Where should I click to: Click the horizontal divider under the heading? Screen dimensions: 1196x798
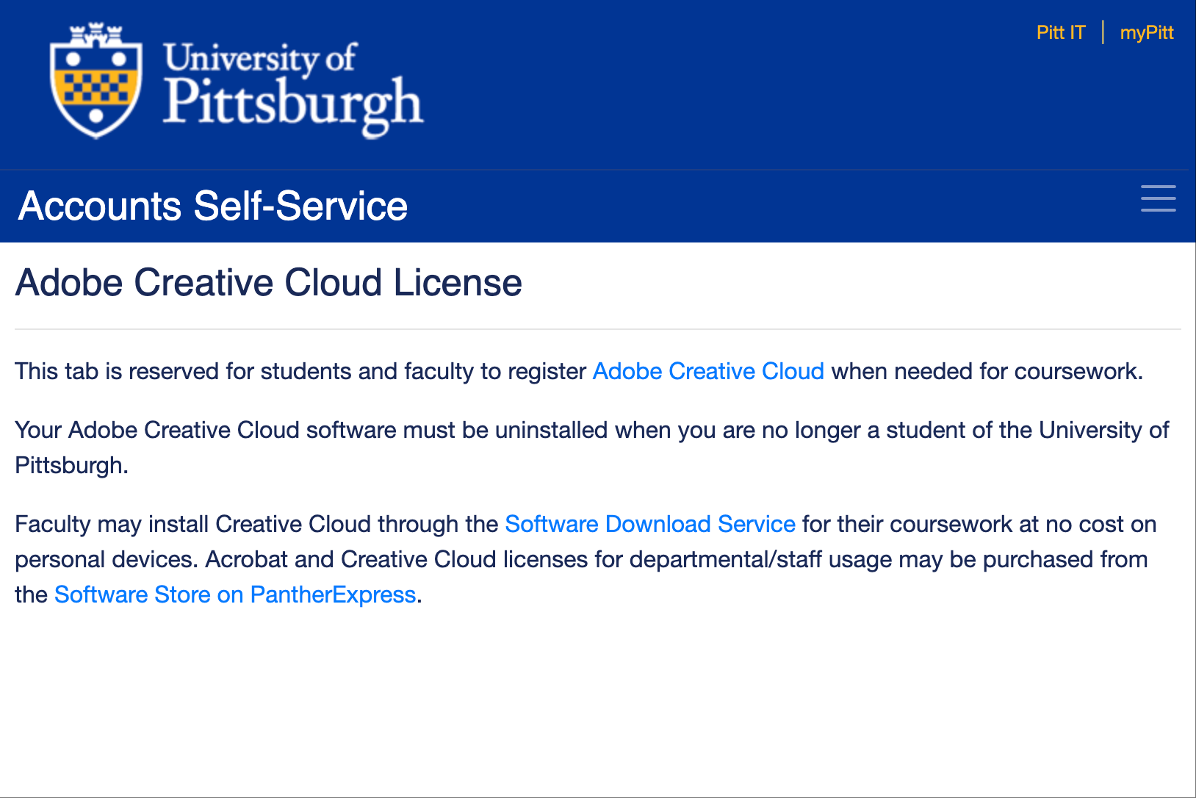[598, 329]
